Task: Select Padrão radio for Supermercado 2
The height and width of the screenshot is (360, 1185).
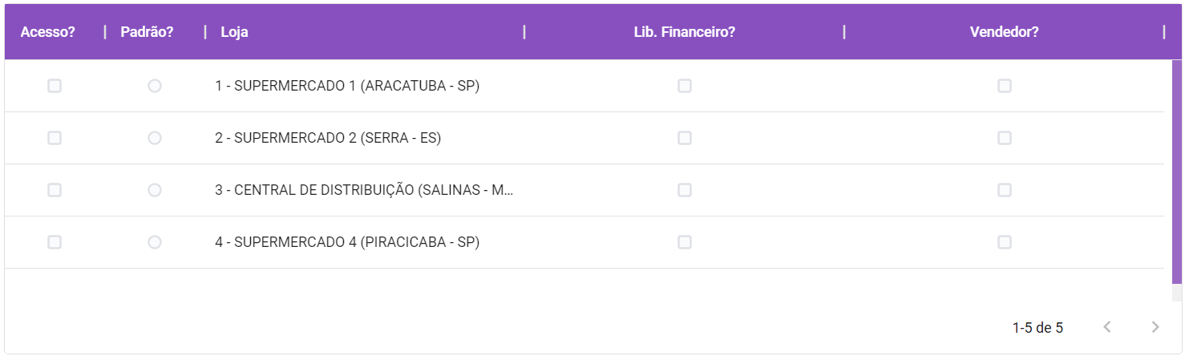Action: (155, 138)
